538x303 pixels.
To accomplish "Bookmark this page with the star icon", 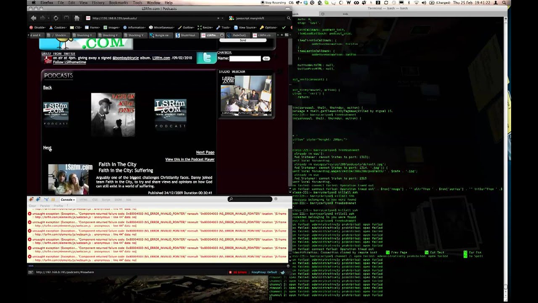I will coord(218,18).
